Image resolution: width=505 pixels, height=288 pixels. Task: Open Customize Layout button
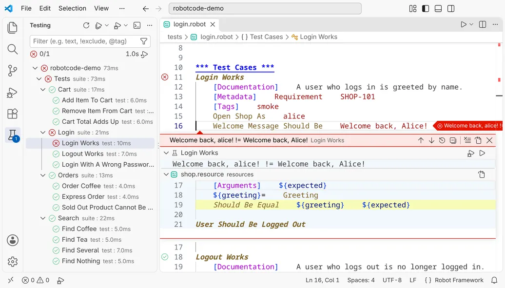coord(413,9)
